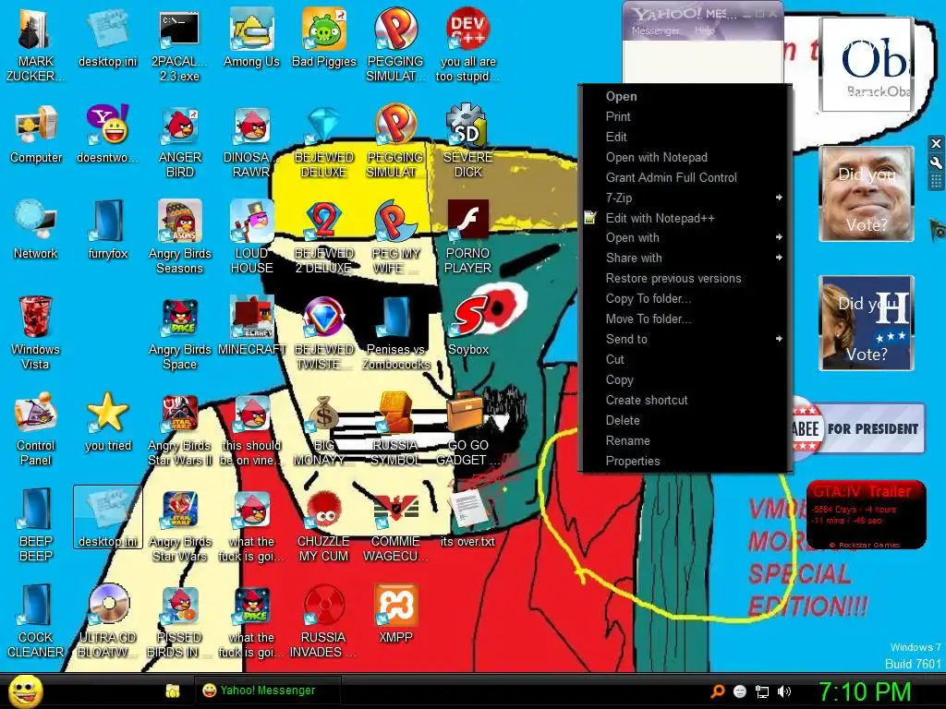Expand the Open with submenu
Viewport: 946px width, 709px height.
pos(685,237)
